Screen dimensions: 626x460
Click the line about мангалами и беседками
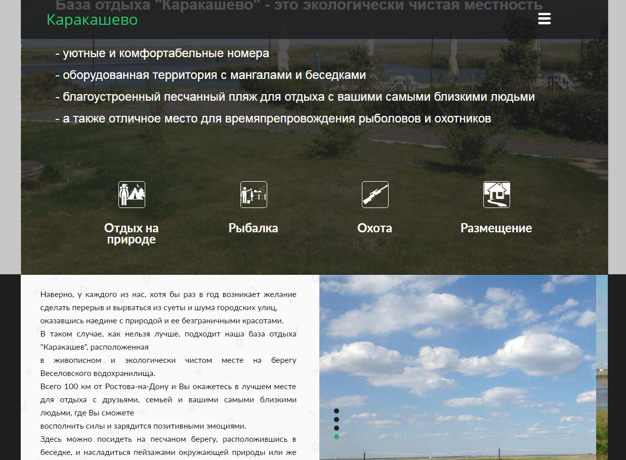(211, 75)
